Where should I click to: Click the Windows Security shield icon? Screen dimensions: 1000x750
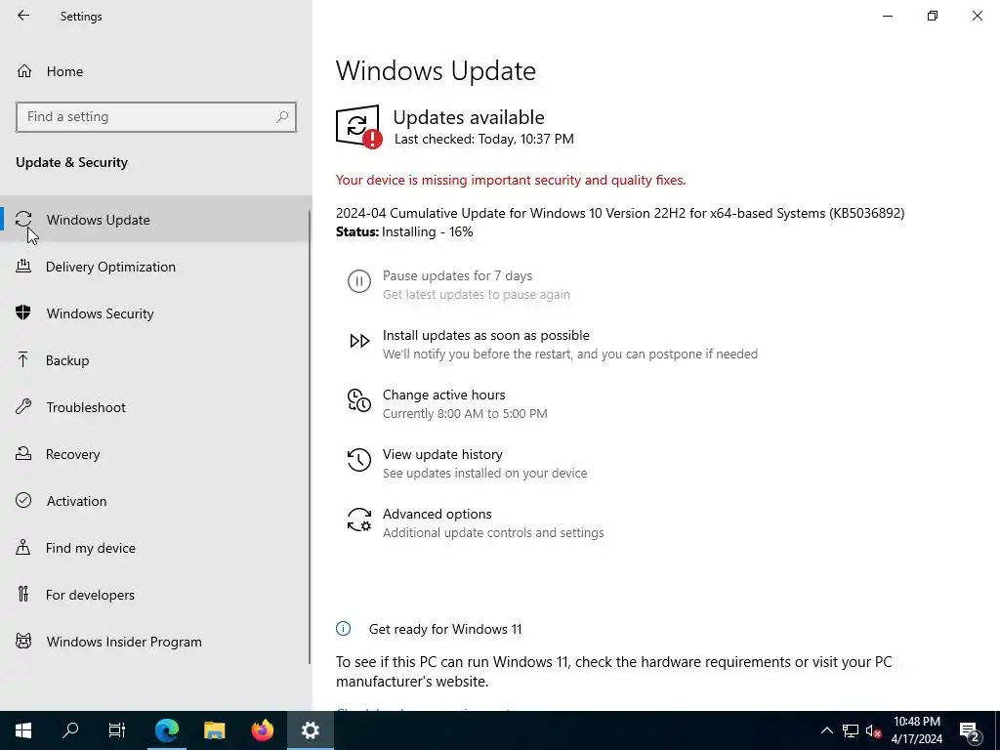point(23,312)
